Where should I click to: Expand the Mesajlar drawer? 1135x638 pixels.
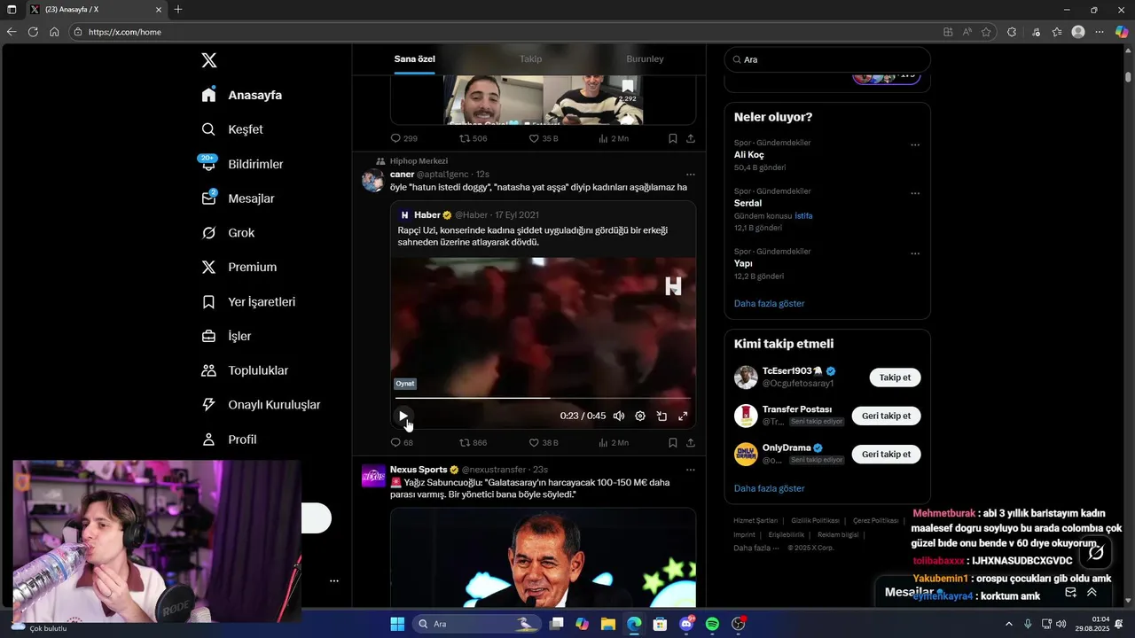tap(1092, 592)
